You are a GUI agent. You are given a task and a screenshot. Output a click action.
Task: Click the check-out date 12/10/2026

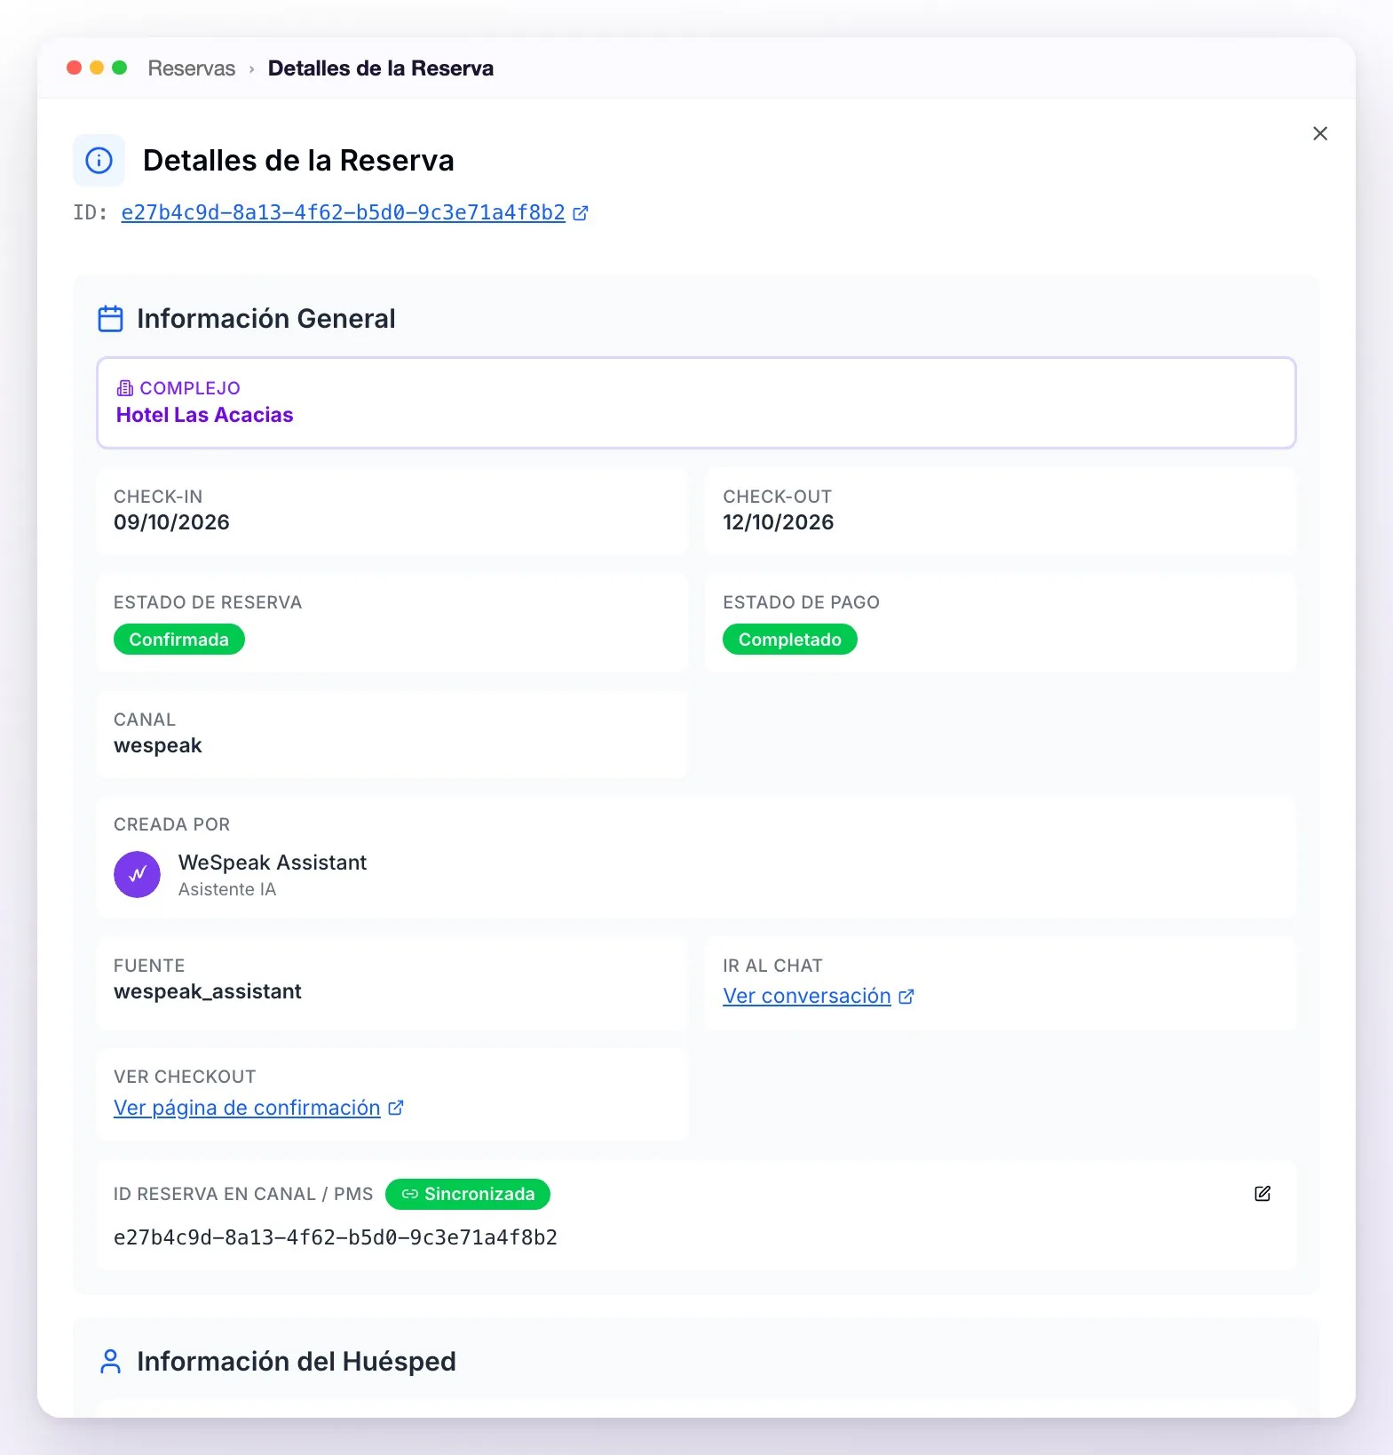coord(778,522)
